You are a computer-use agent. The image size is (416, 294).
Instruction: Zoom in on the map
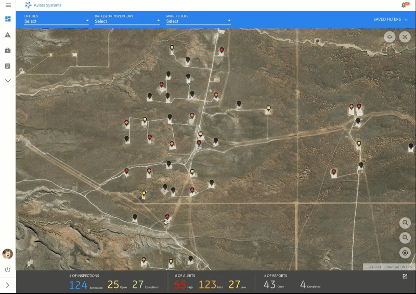[405, 223]
